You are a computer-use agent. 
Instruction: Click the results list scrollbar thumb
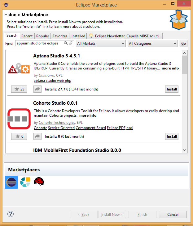pos(184,65)
